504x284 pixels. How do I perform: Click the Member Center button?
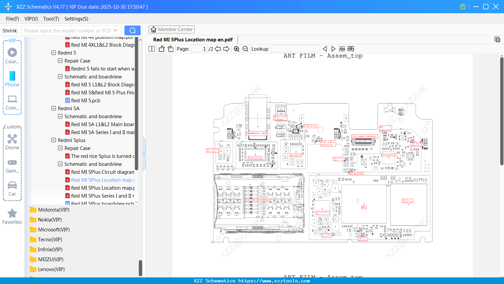point(171,29)
